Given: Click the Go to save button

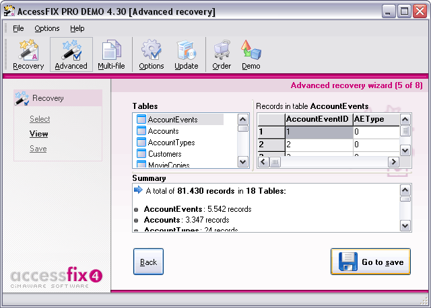Looking at the screenshot, I should click(370, 262).
